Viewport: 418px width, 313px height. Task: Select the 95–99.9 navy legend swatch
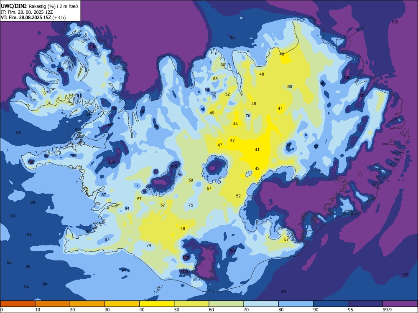(365, 304)
